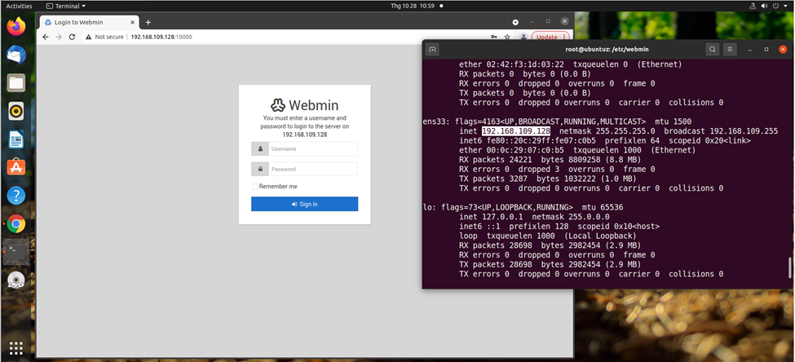This screenshot has width=795, height=362.
Task: Click the Terminal window scrollbar
Action: (789, 267)
